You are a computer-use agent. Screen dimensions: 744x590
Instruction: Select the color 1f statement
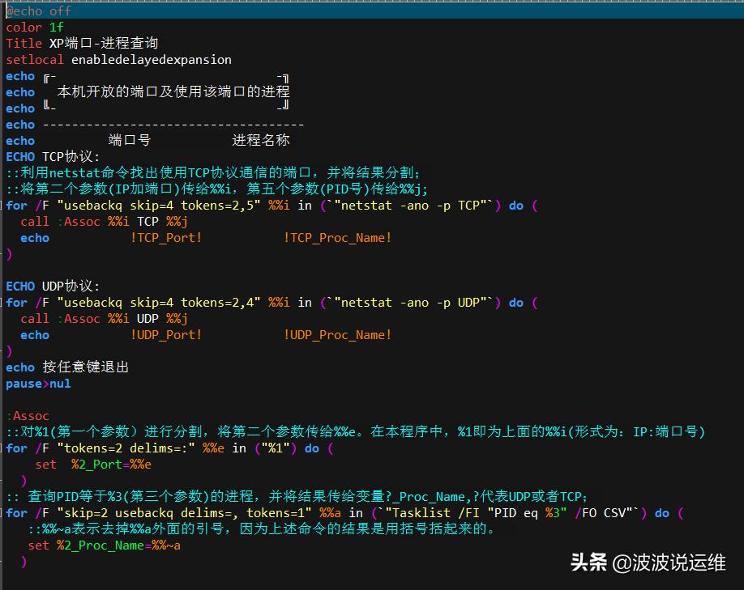34,27
